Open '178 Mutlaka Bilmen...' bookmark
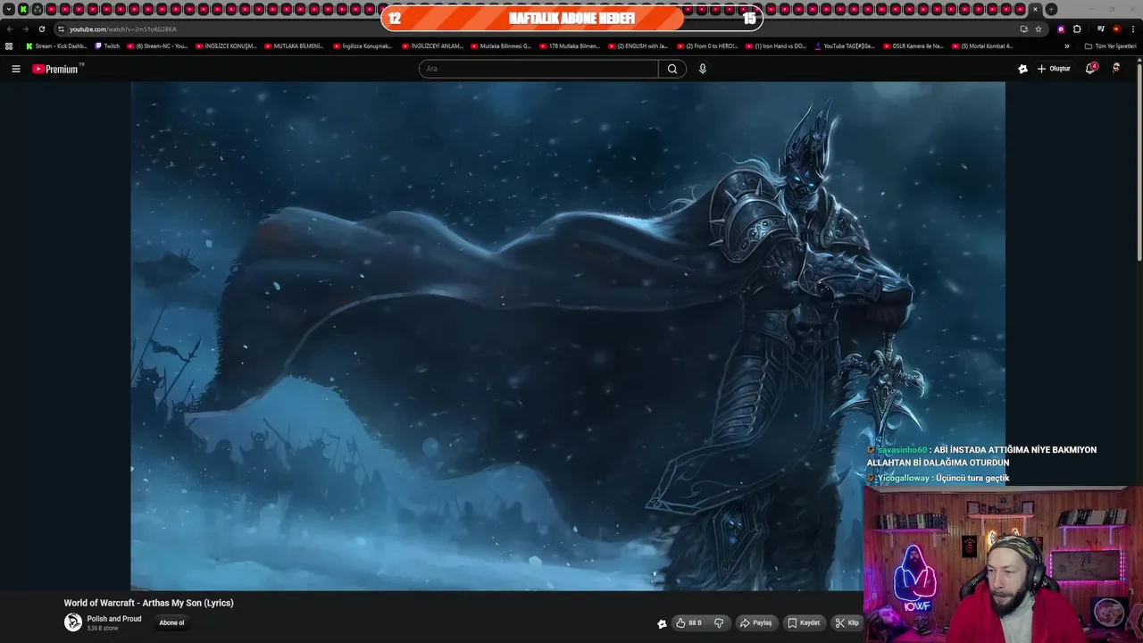The width and height of the screenshot is (1143, 643). tap(570, 46)
